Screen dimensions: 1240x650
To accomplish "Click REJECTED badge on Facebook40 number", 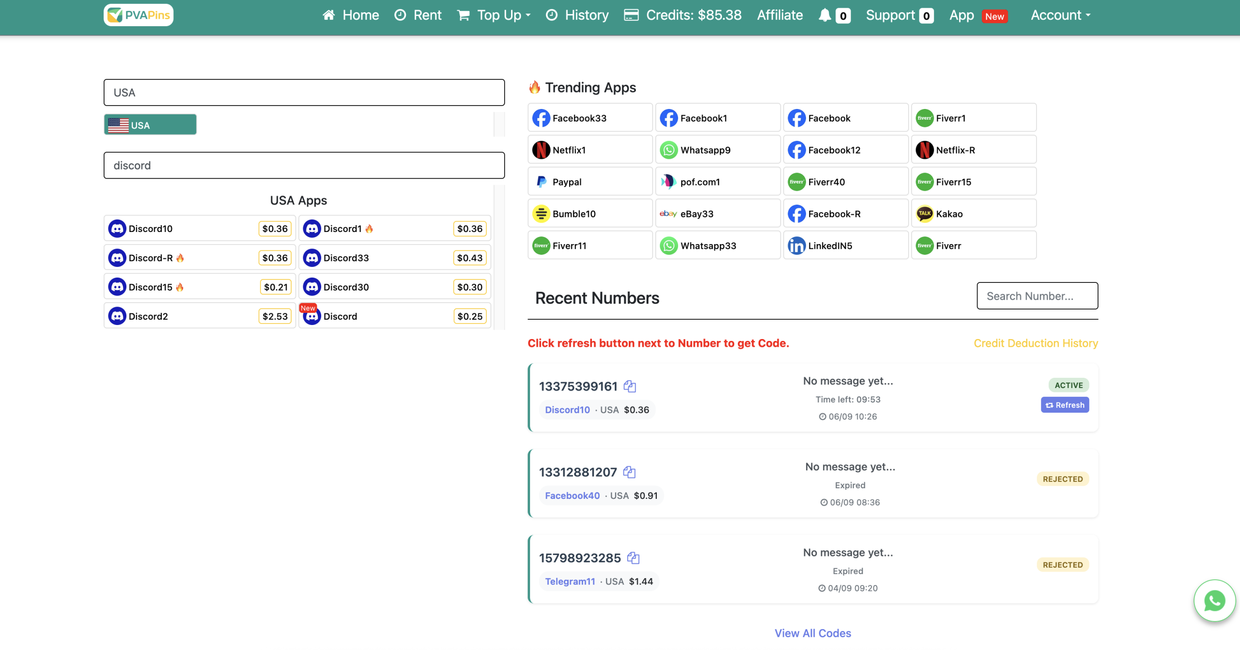I will [1063, 479].
